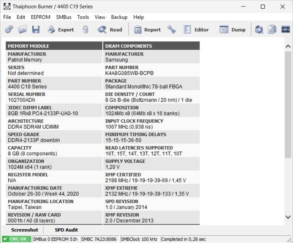Select the 1067 MHz input clock value

tap(129, 127)
